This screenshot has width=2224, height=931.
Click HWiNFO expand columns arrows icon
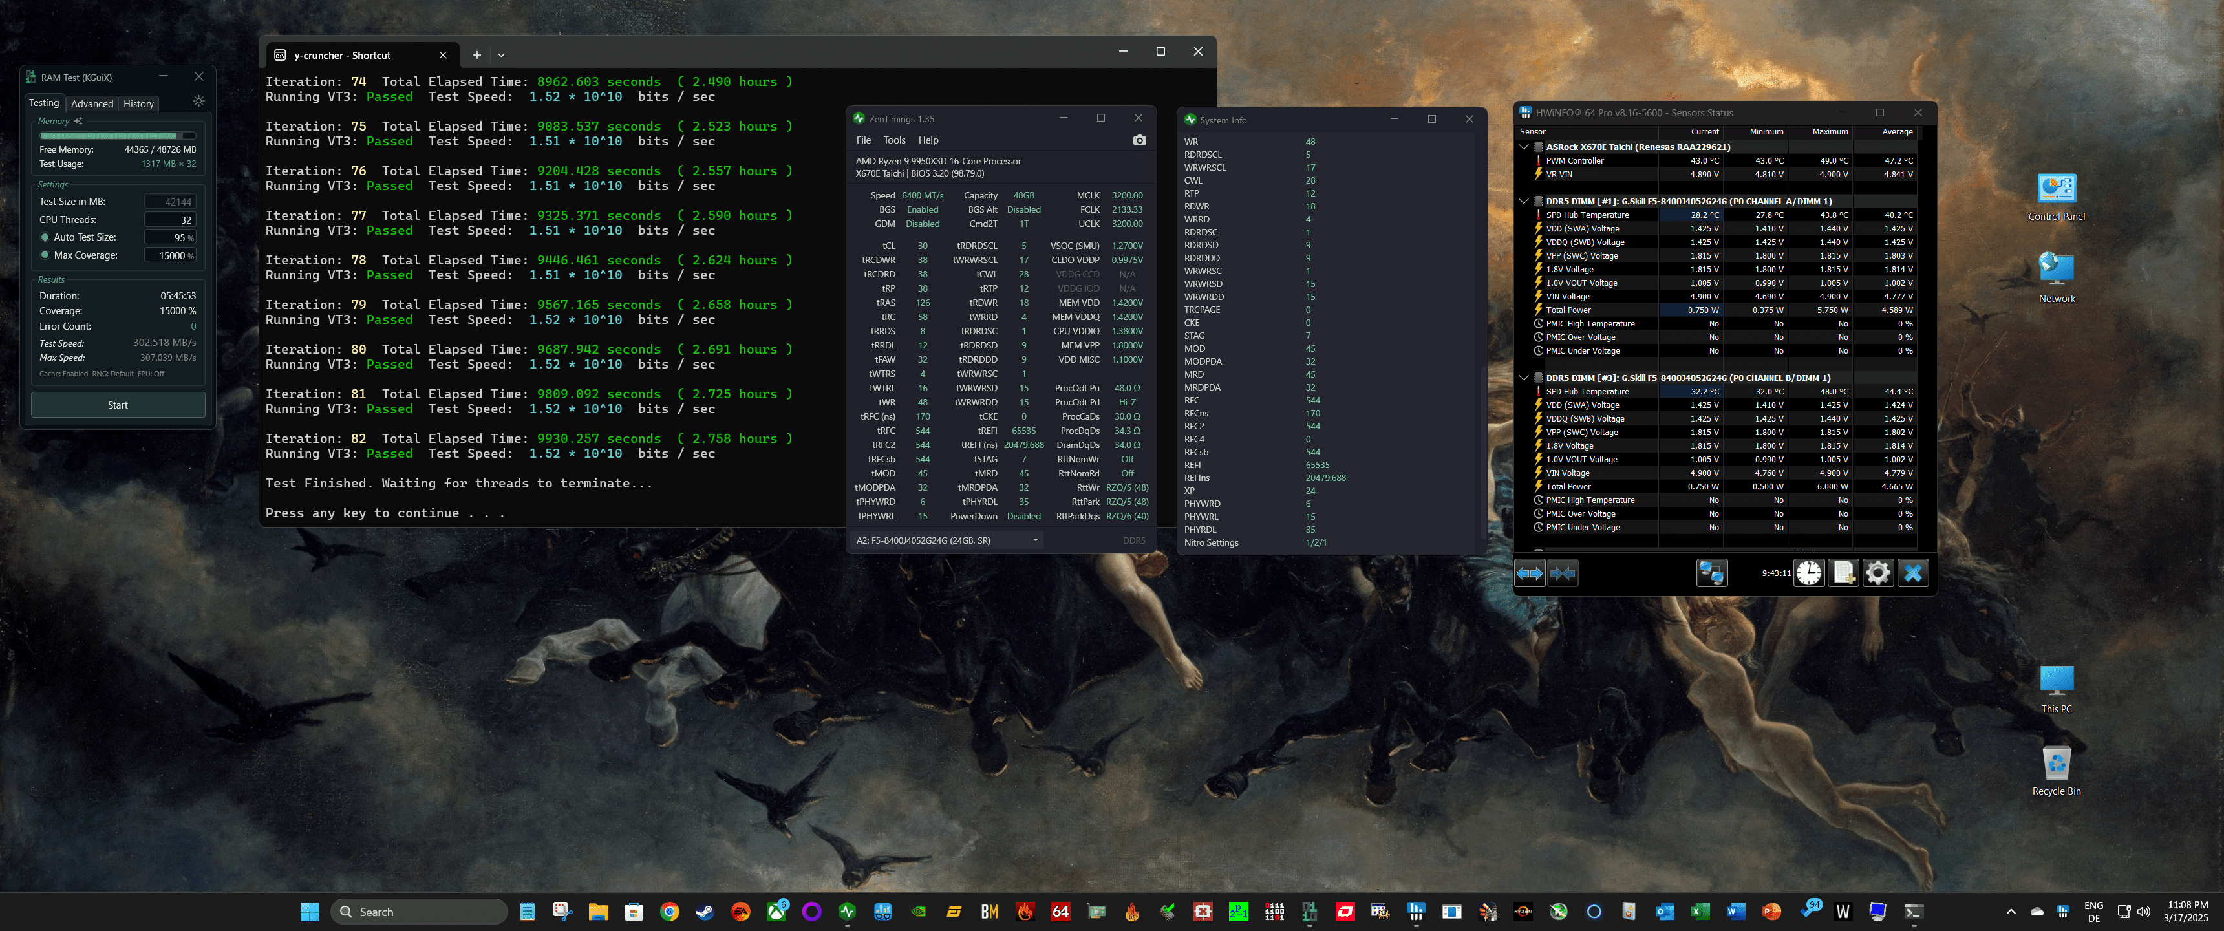point(1529,573)
